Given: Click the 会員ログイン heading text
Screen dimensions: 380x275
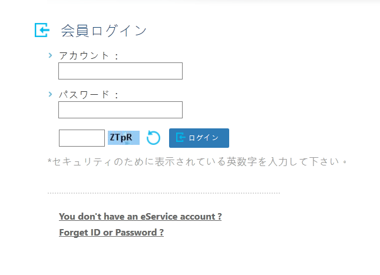Looking at the screenshot, I should [104, 31].
